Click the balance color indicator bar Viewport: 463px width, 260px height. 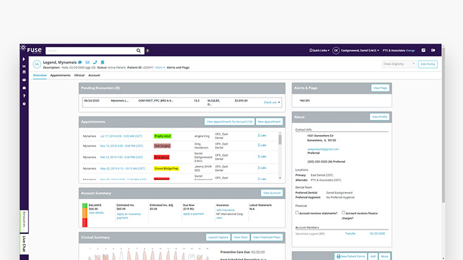point(85,215)
